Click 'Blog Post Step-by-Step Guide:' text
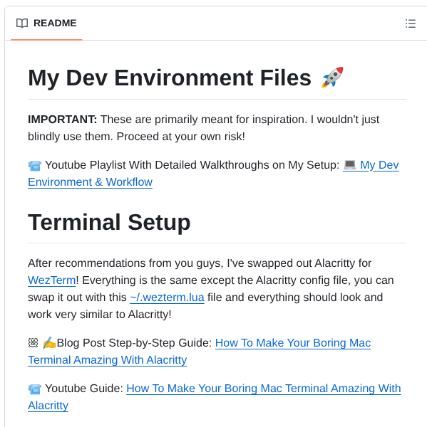 (134, 343)
